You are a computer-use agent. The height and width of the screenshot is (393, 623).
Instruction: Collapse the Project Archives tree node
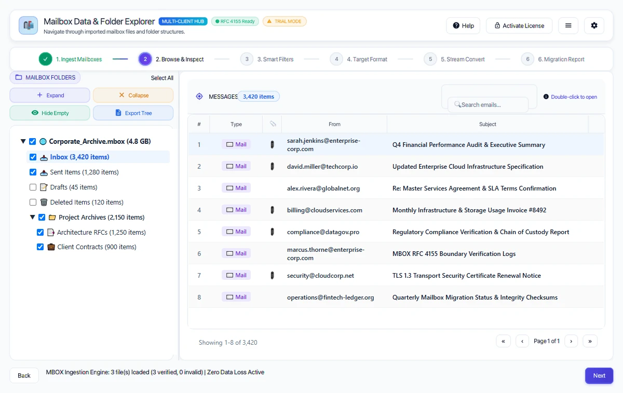[x=33, y=218]
